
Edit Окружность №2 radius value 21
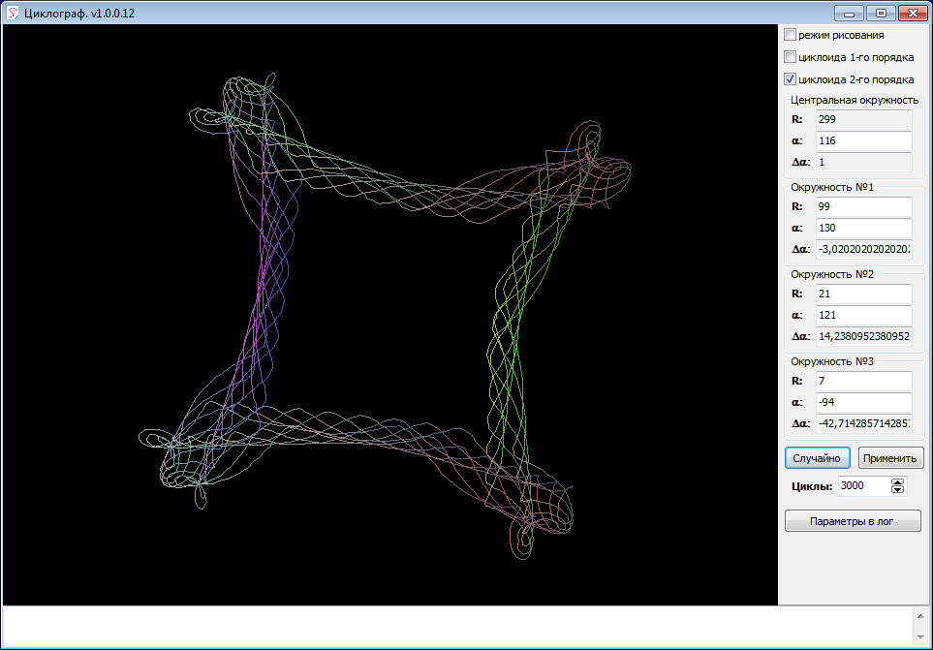click(x=863, y=294)
